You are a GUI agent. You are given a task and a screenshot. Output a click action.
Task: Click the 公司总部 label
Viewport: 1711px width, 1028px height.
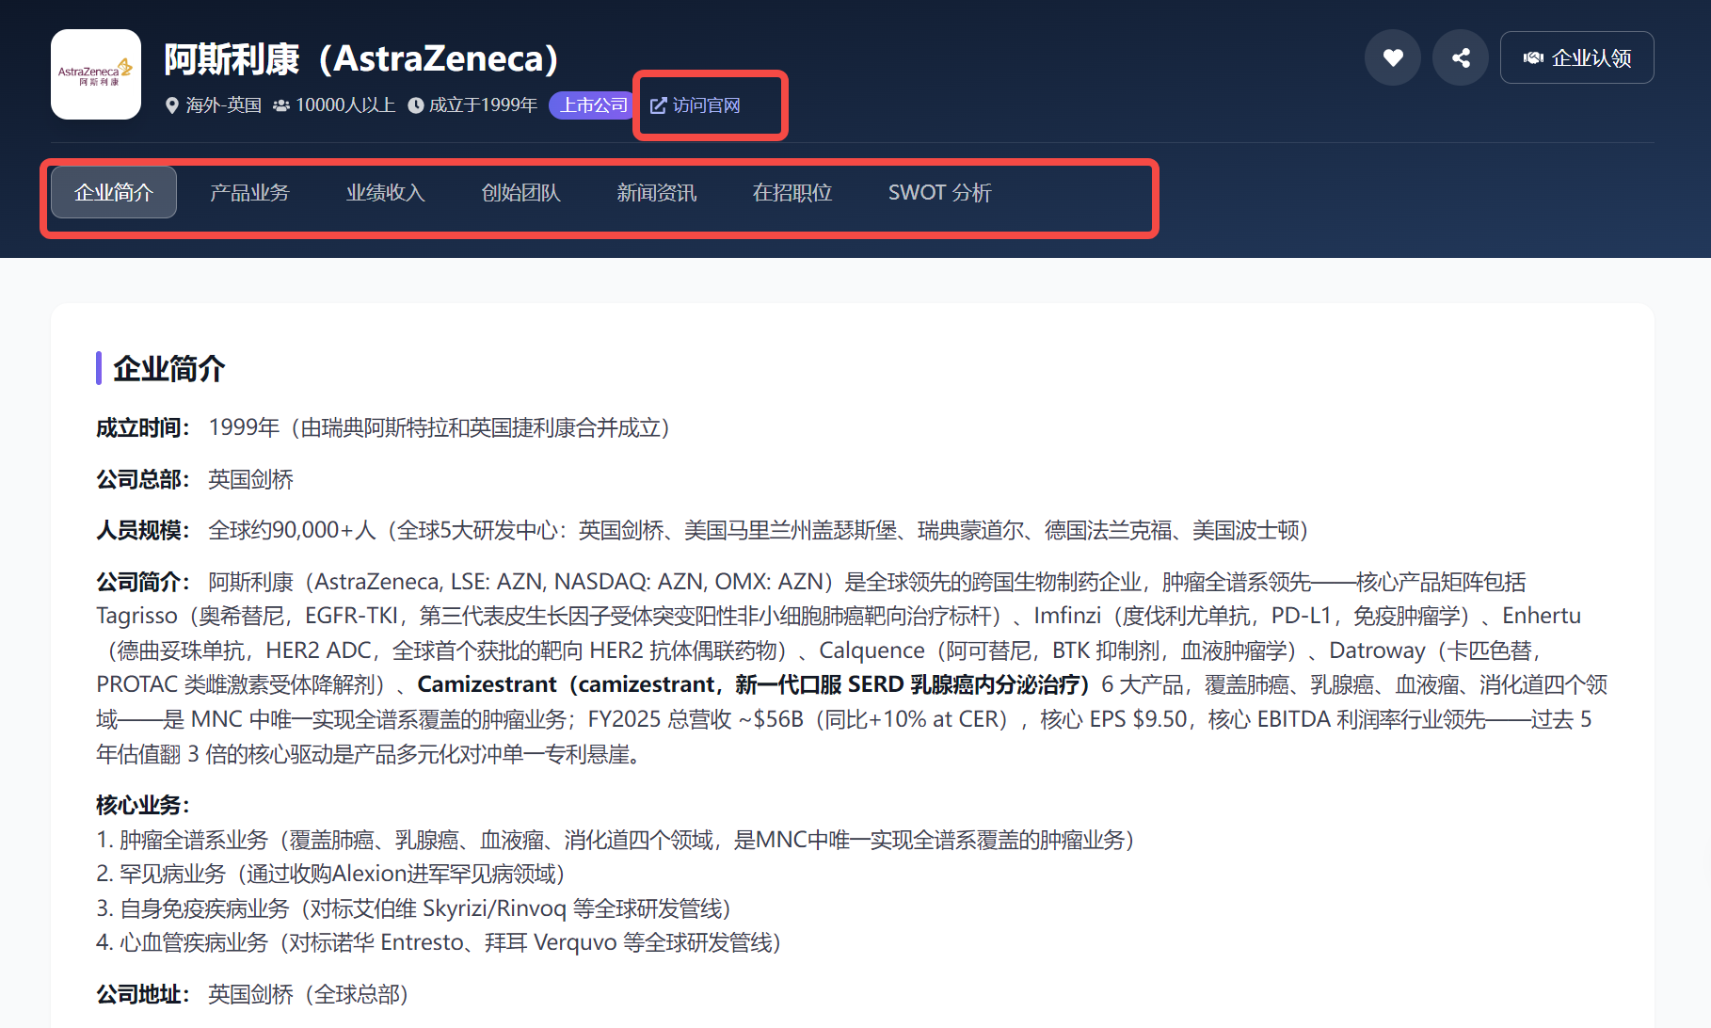[x=142, y=480]
